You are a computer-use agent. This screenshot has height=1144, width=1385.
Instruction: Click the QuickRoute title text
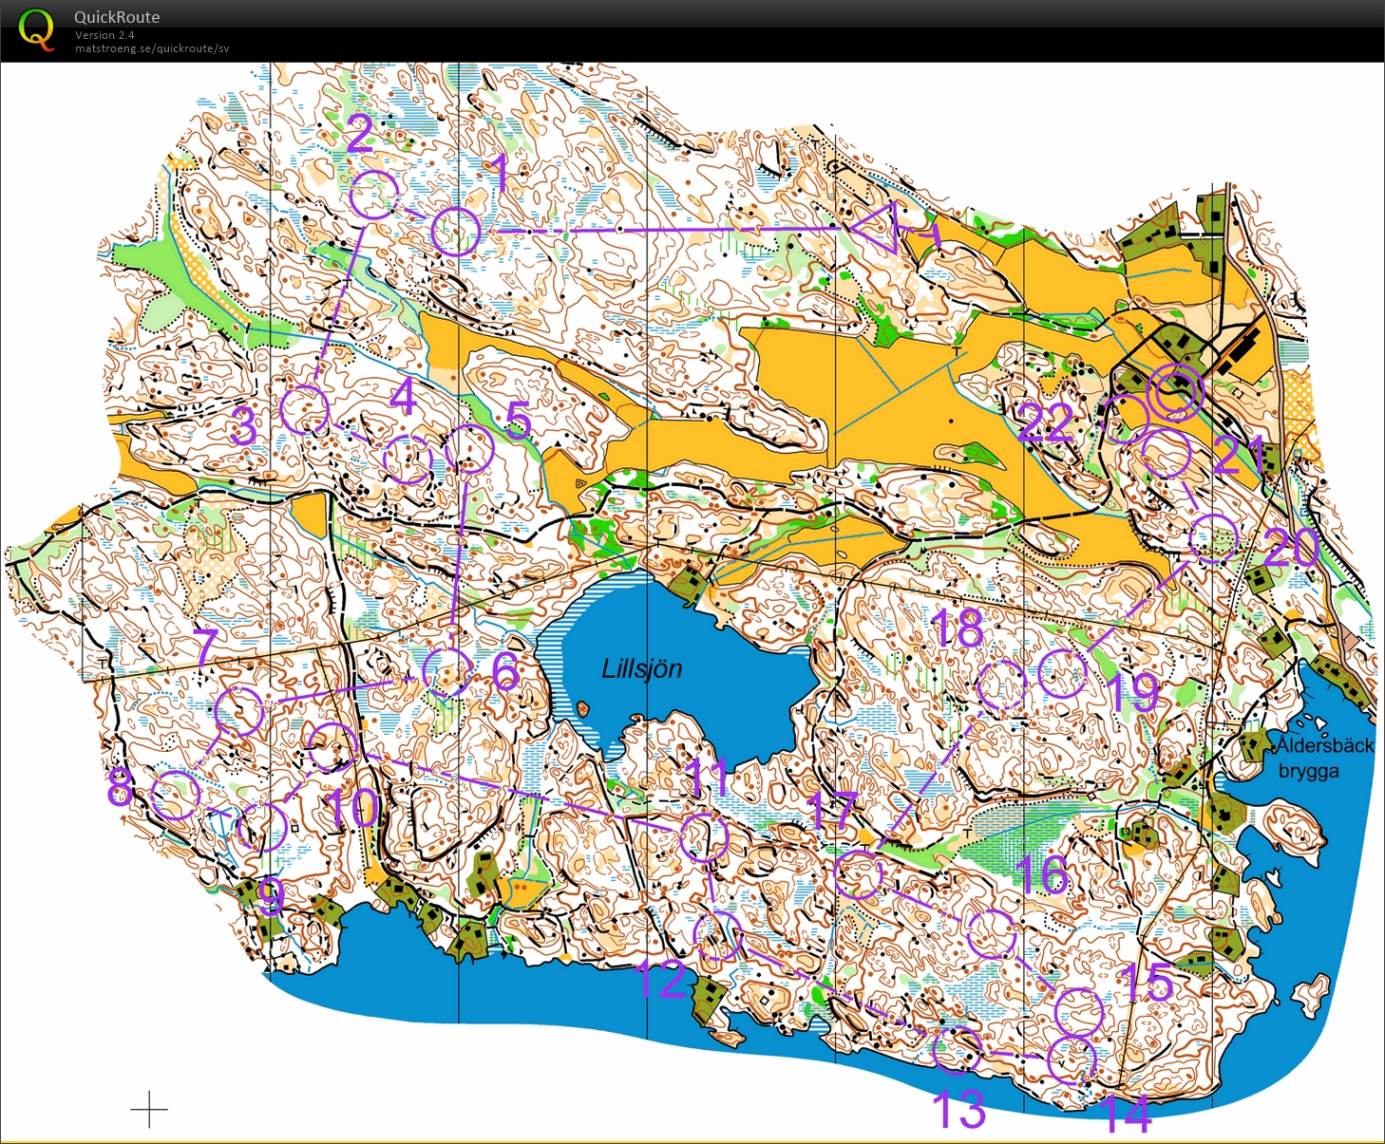(x=117, y=17)
